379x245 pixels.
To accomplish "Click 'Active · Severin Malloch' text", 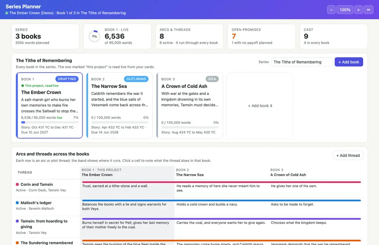I will [x=35, y=209].
